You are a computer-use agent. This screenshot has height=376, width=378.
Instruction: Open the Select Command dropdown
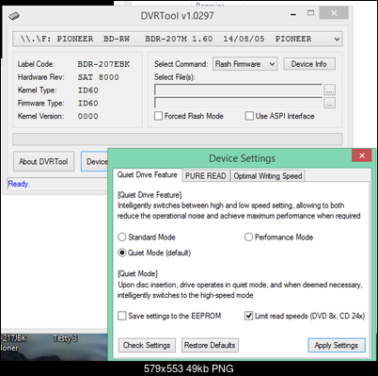tap(244, 64)
